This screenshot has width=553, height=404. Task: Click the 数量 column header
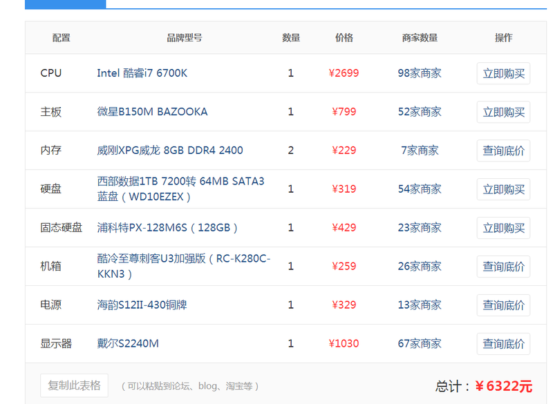point(291,38)
